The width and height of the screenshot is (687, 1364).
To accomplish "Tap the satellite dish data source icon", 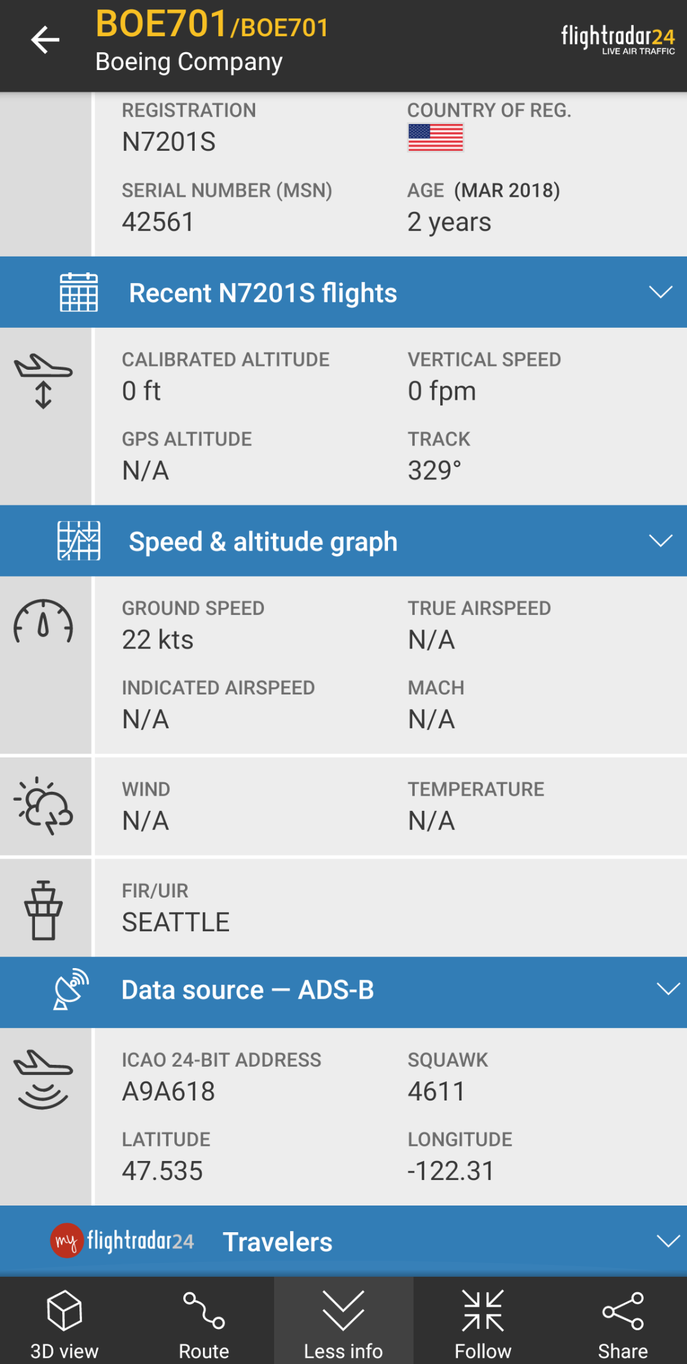I will point(71,989).
